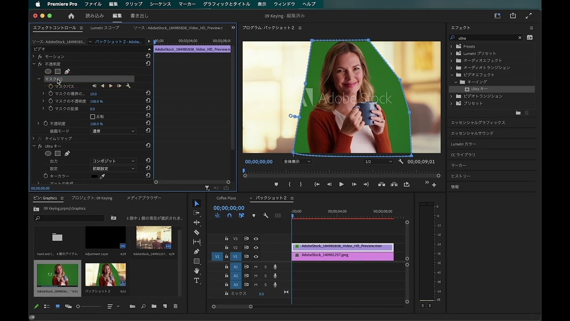Click the Home icon in the header
Screen dimensions: 570x321
click(x=71, y=16)
